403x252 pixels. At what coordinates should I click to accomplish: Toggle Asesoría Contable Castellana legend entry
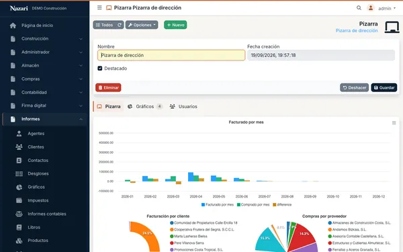click(356, 236)
